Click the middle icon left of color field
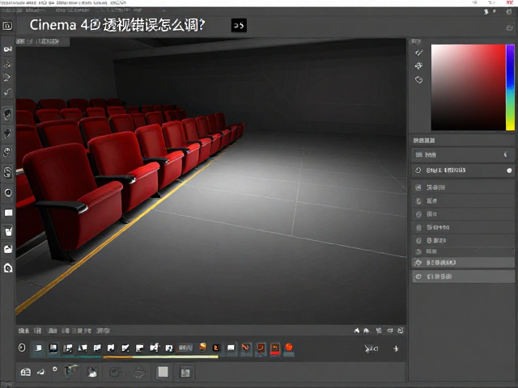This screenshot has height=388, width=518. [419, 65]
